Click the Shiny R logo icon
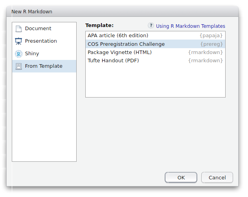The width and height of the screenshot is (248, 197). pos(18,54)
